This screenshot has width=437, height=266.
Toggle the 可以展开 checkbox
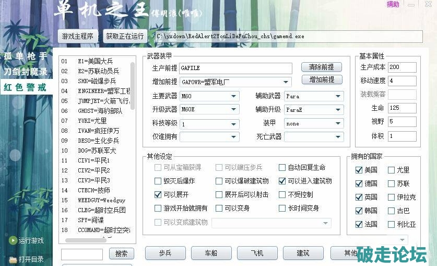click(x=158, y=194)
